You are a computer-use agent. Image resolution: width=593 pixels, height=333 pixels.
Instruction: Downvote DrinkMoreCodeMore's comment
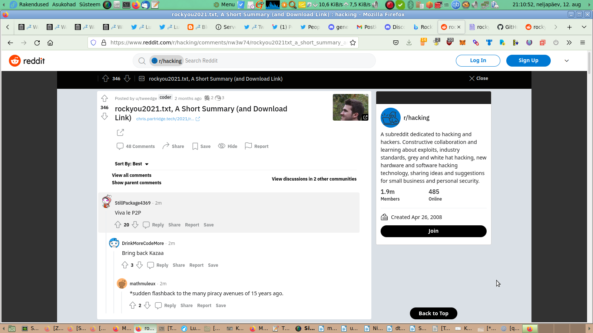coord(139,265)
